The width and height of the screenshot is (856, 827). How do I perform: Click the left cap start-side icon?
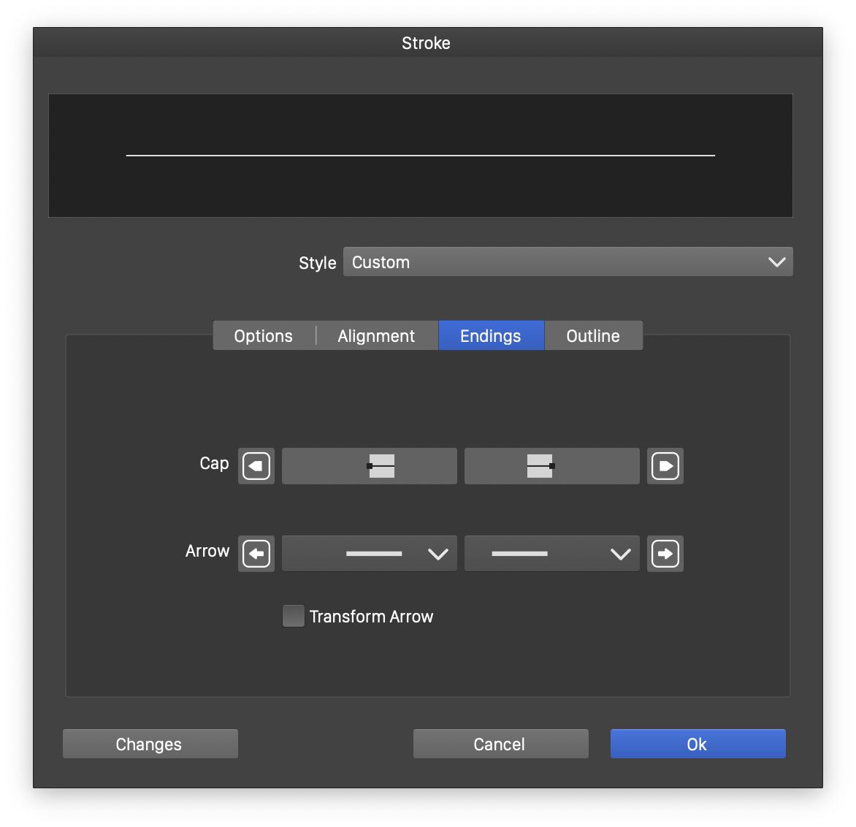pyautogui.click(x=256, y=466)
